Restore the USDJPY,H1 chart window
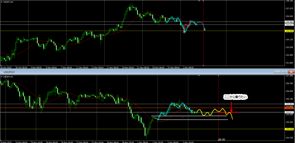This screenshot has height=143, width=295. pos(284,72)
